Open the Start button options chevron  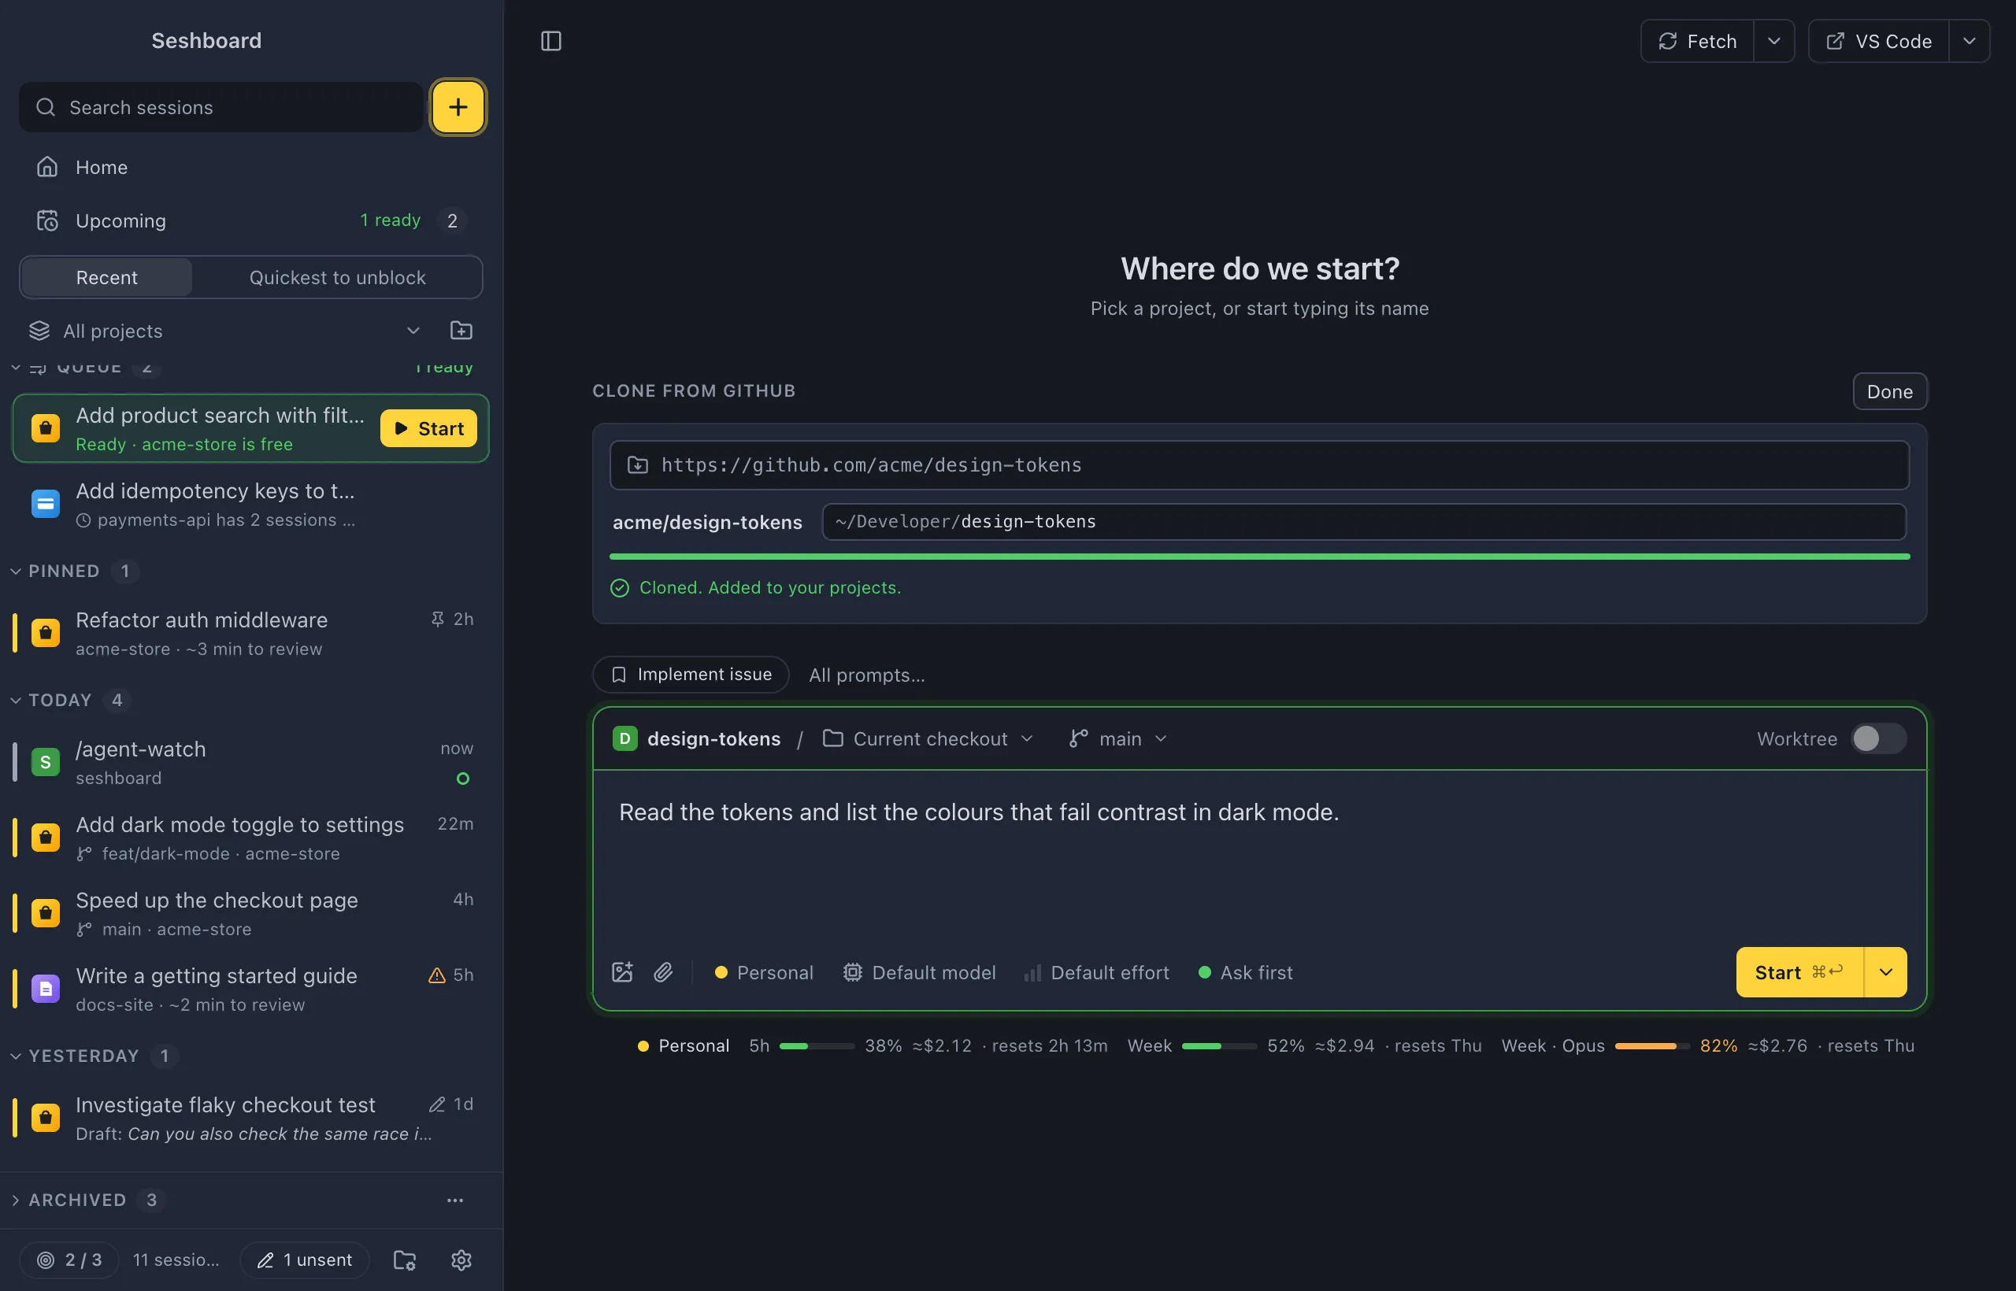click(x=1885, y=972)
